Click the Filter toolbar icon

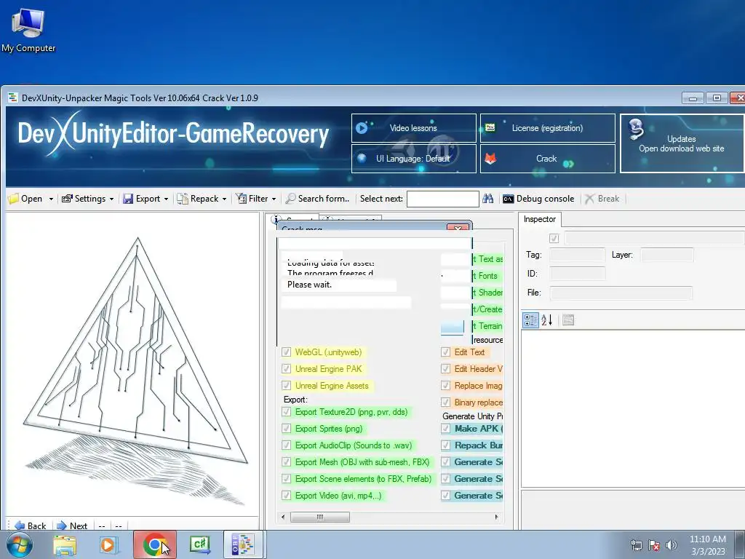(242, 199)
